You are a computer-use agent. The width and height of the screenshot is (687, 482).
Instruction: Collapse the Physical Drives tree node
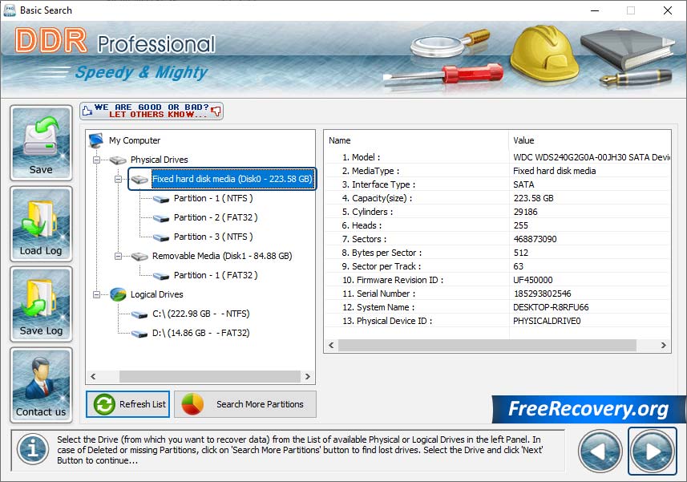pos(96,160)
